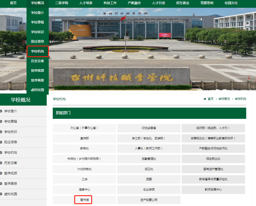Open the 工会 department

tap(84, 179)
